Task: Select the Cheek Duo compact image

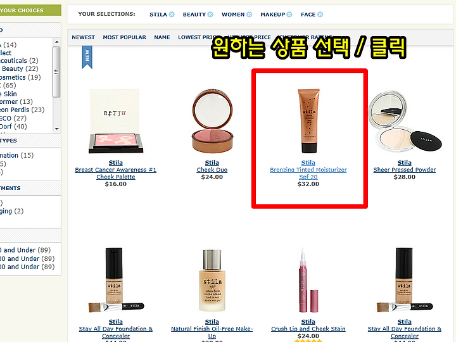Action: point(212,121)
